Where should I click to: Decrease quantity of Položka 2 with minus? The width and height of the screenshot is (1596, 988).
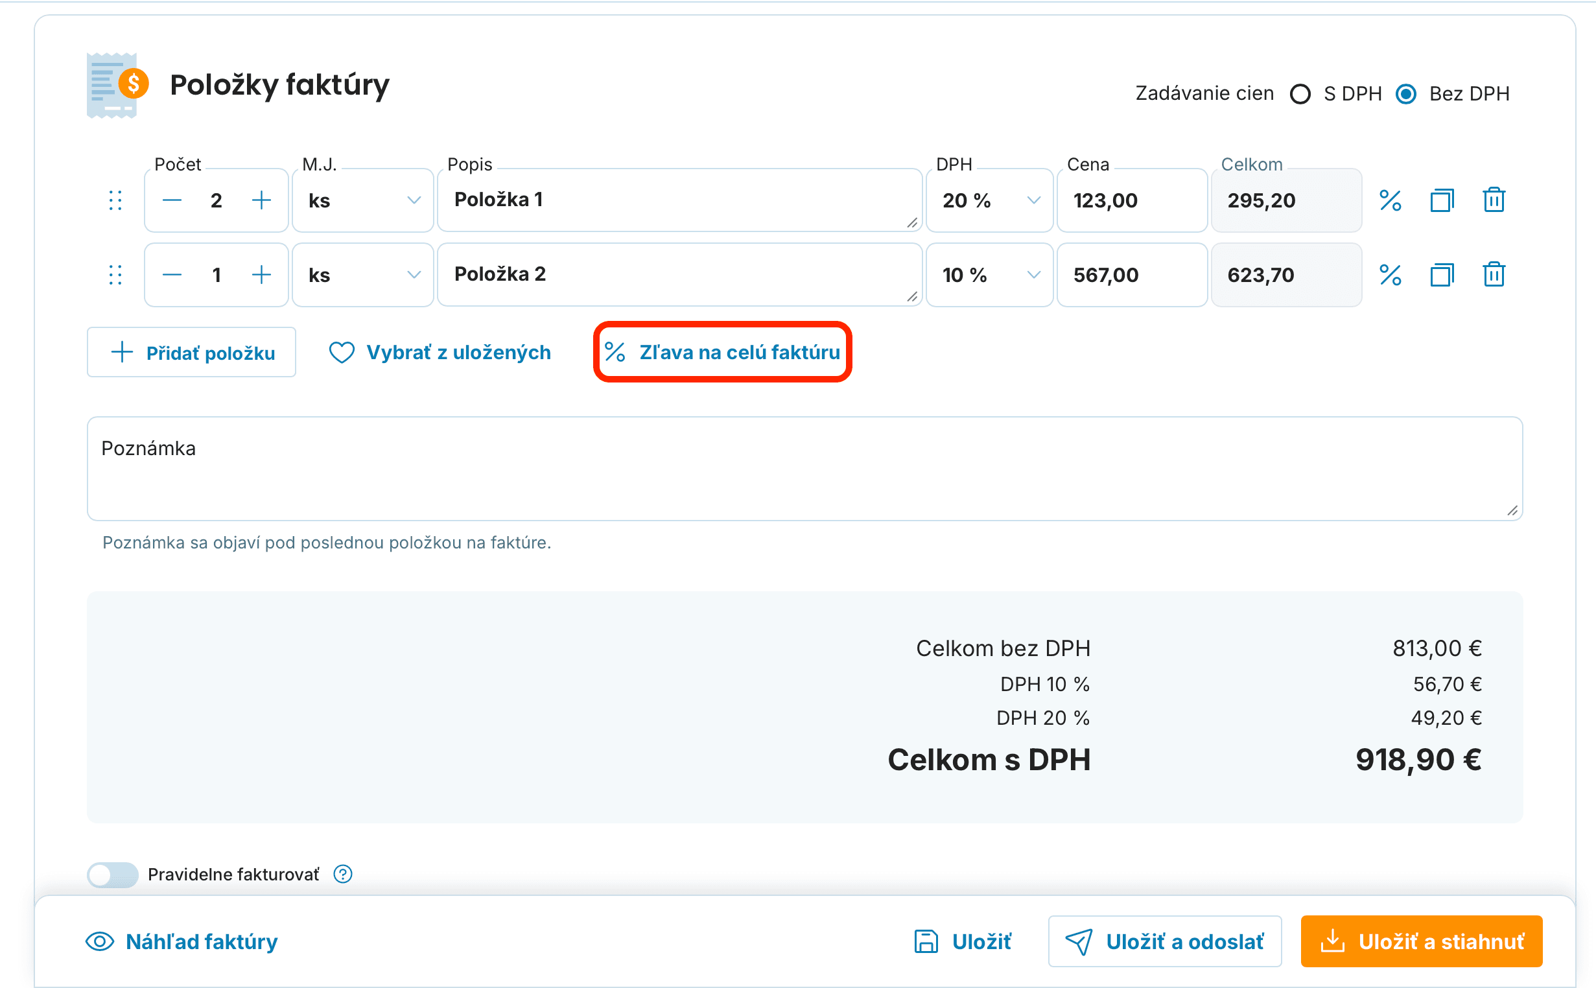coord(172,274)
